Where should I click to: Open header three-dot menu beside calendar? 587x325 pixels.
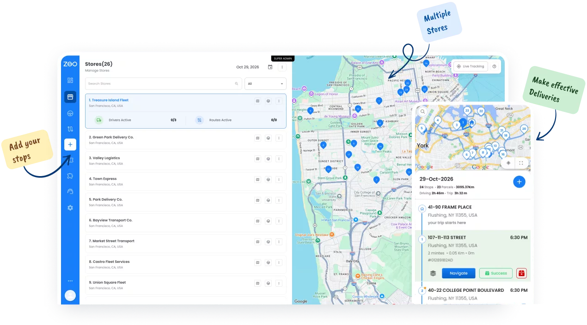point(282,67)
